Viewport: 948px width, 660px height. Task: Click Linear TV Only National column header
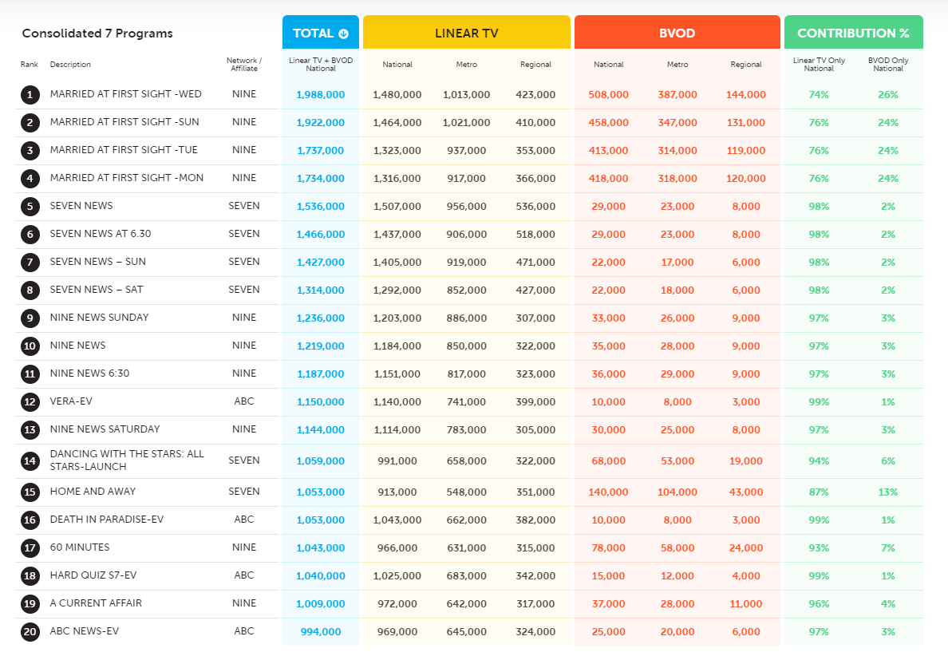click(x=819, y=65)
